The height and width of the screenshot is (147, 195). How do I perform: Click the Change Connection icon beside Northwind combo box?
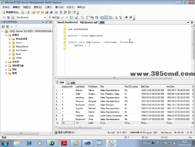click(x=13, y=17)
